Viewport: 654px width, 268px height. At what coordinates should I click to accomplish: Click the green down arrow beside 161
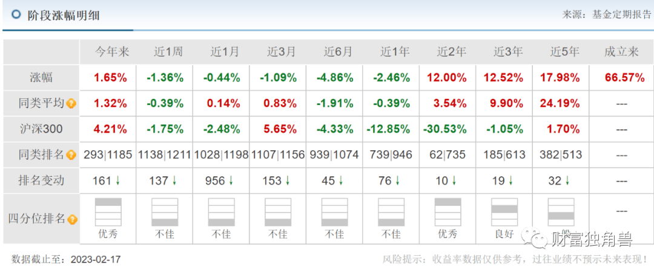coord(119,180)
